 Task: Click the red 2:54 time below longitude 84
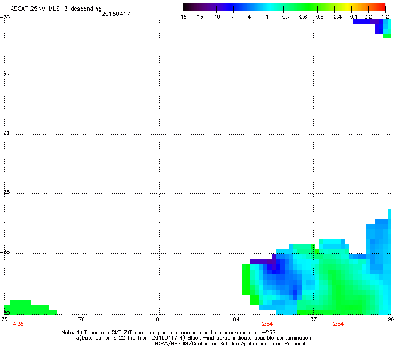click(x=267, y=324)
